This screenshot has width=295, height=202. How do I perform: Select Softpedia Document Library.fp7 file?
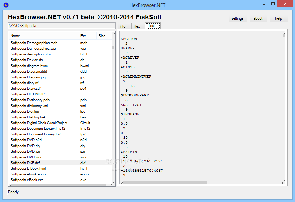(x=61, y=134)
